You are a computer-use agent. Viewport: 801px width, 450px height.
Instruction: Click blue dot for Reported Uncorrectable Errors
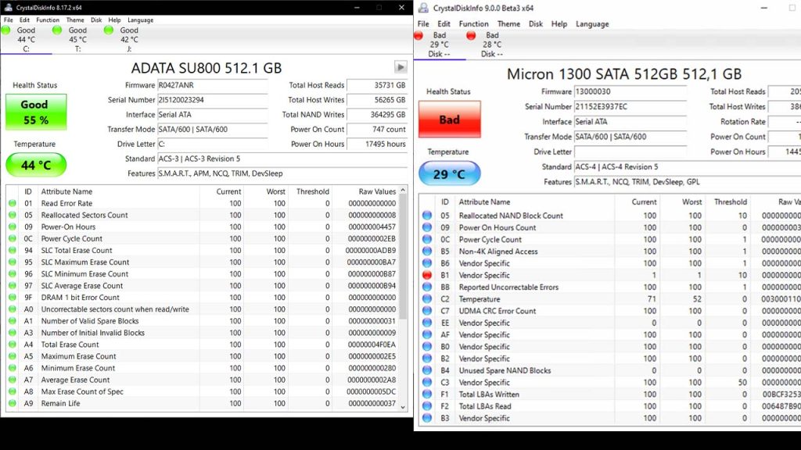click(x=427, y=287)
